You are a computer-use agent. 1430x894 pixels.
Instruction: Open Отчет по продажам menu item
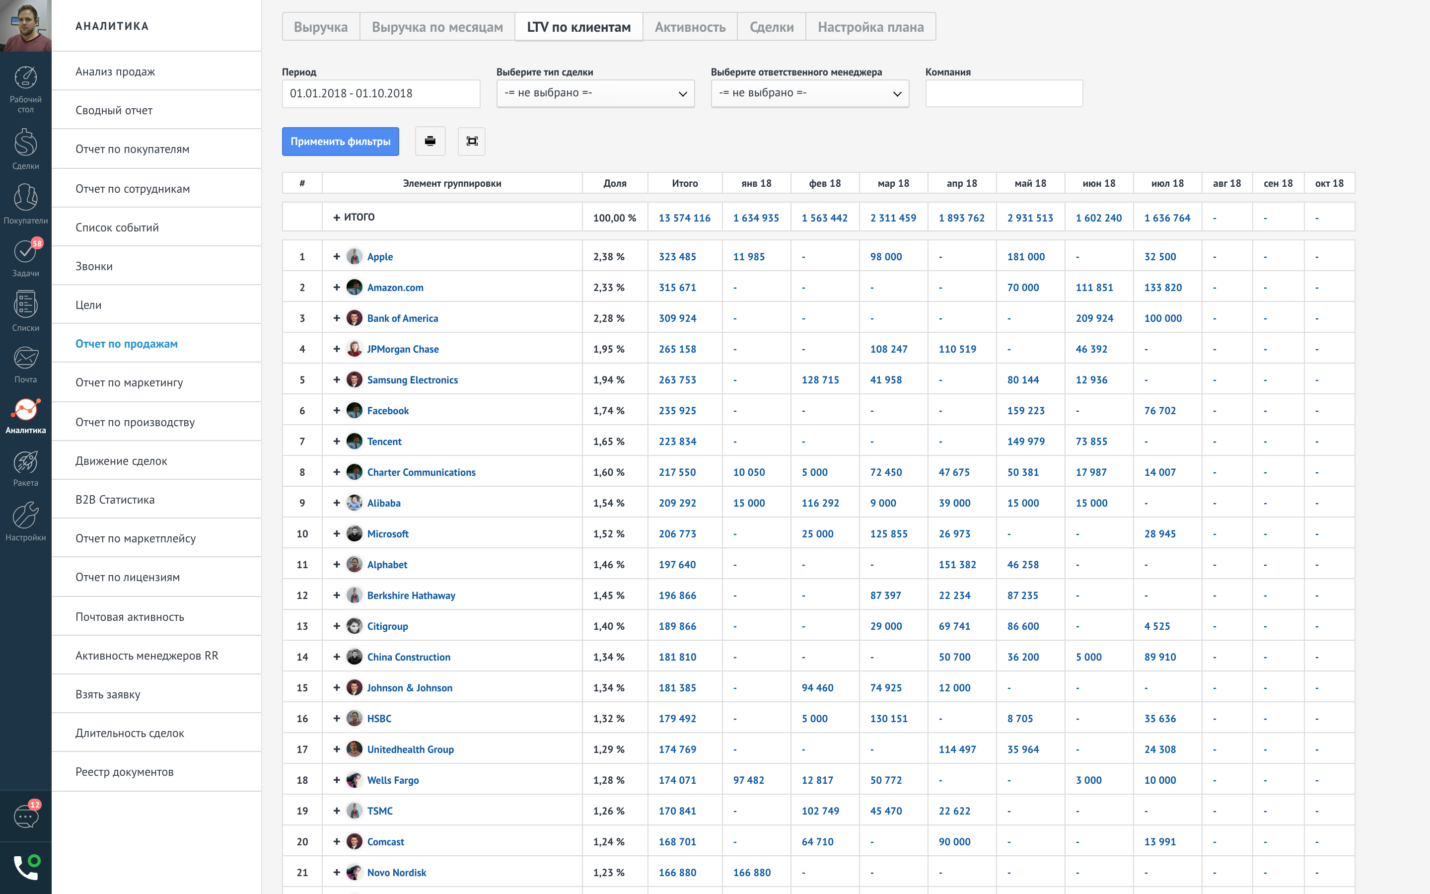pyautogui.click(x=156, y=344)
